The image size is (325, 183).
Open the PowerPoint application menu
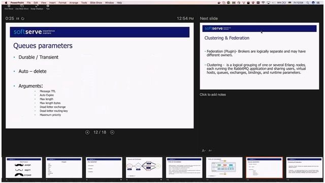17,3
